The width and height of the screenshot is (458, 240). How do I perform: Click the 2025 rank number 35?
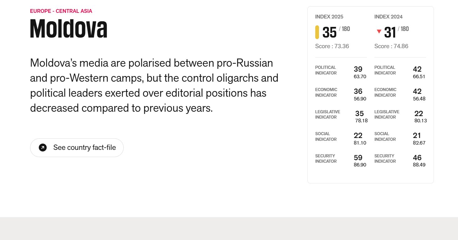point(329,33)
